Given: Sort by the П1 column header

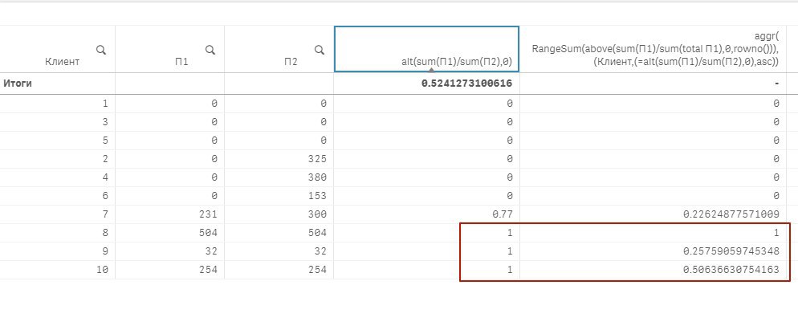Looking at the screenshot, I should coord(181,62).
